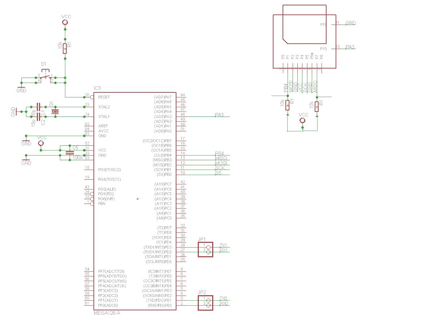Click the (MISO)PB3 pin label
The image size is (446, 319).
[162, 160]
